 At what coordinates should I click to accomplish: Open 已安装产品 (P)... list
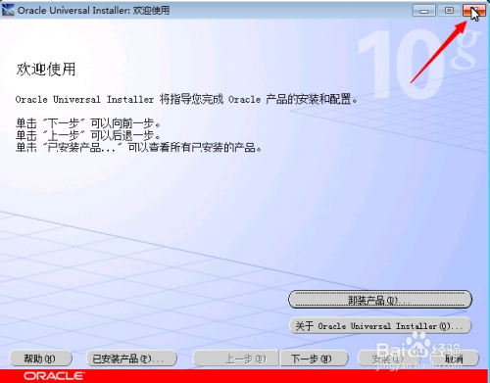click(x=131, y=359)
